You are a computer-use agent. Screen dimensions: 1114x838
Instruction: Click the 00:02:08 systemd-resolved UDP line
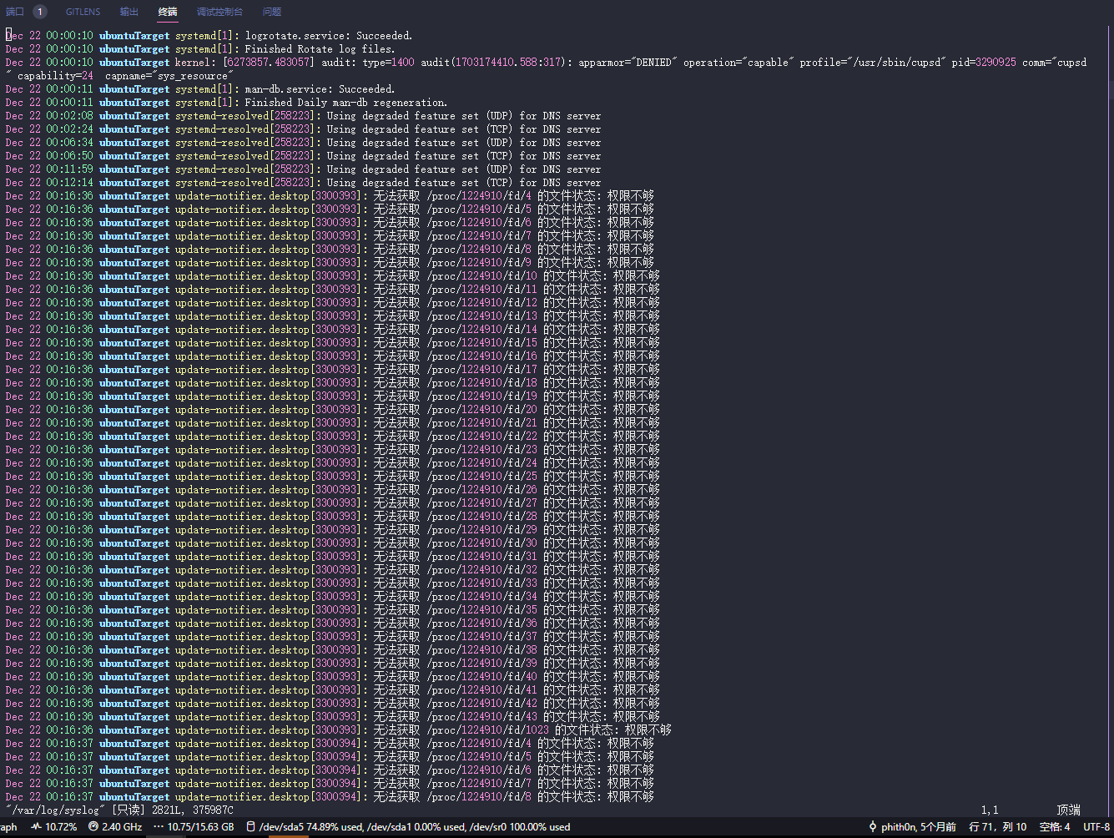click(303, 116)
